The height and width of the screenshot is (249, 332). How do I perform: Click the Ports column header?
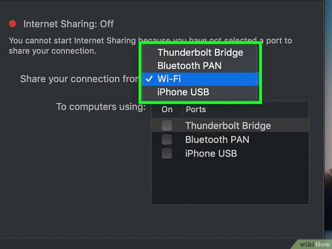(x=196, y=109)
